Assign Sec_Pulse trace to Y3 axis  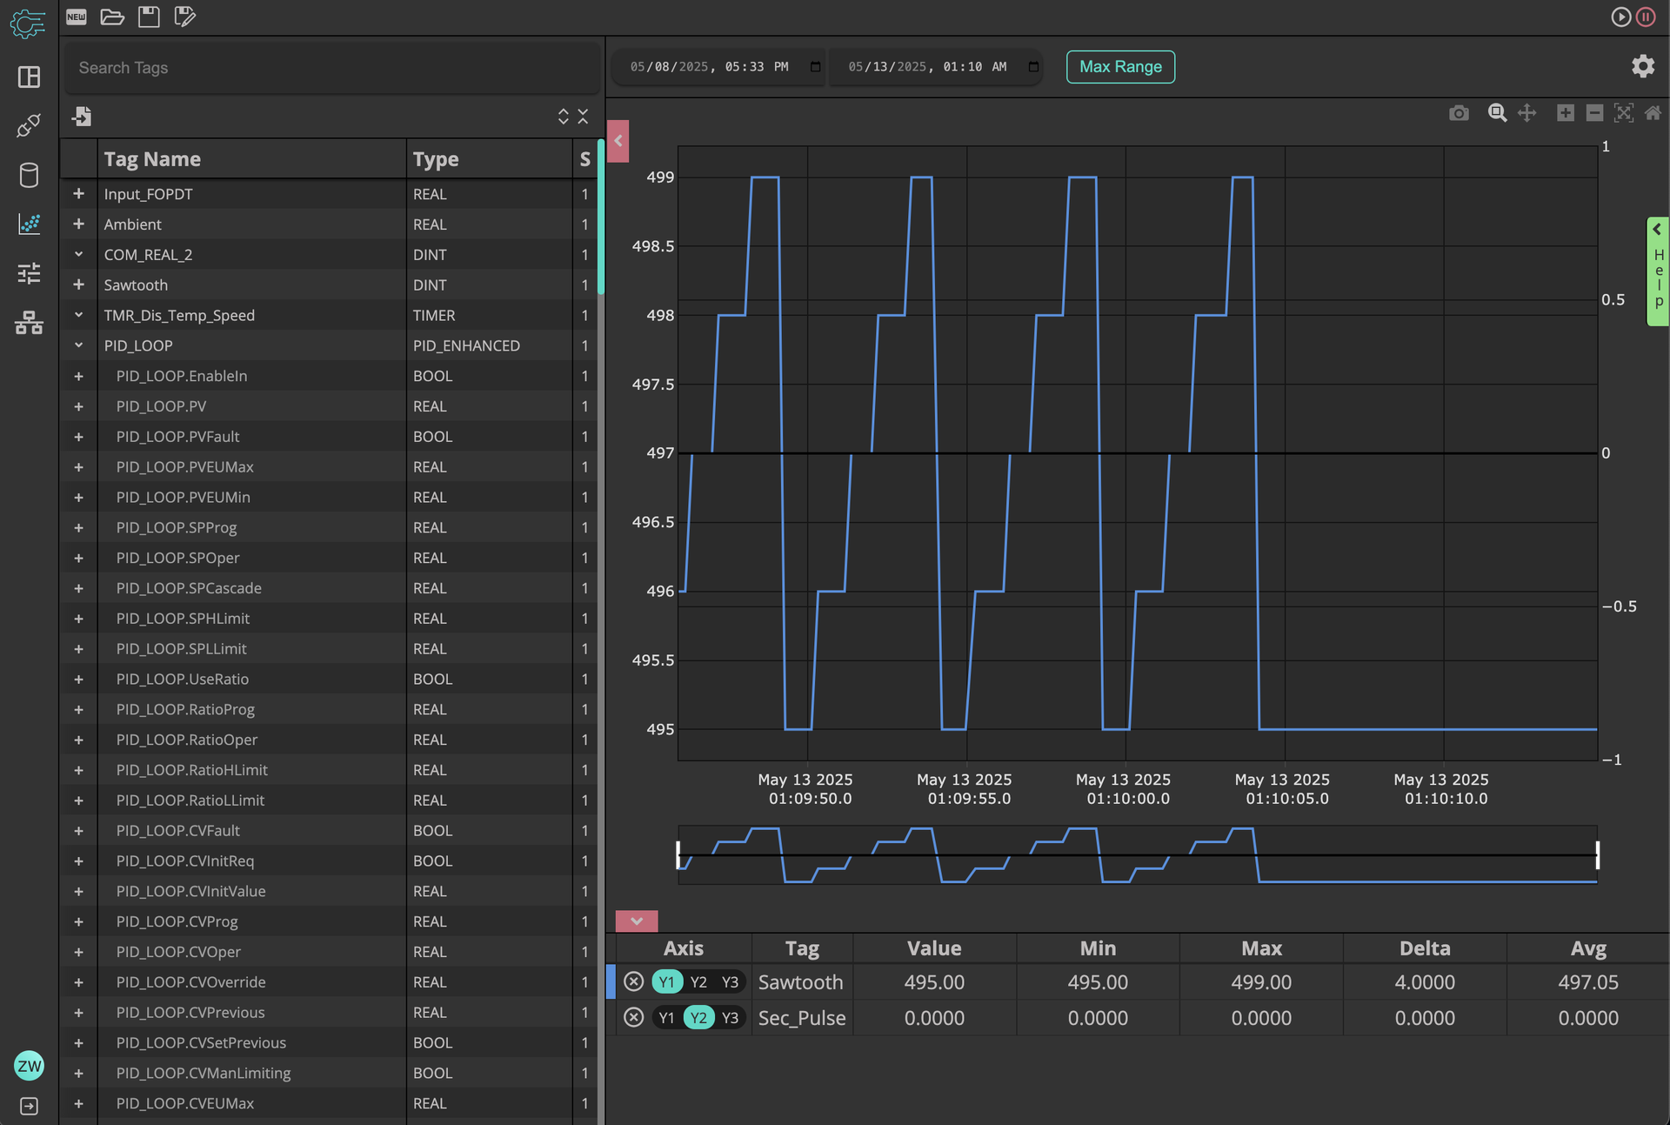tap(730, 1017)
